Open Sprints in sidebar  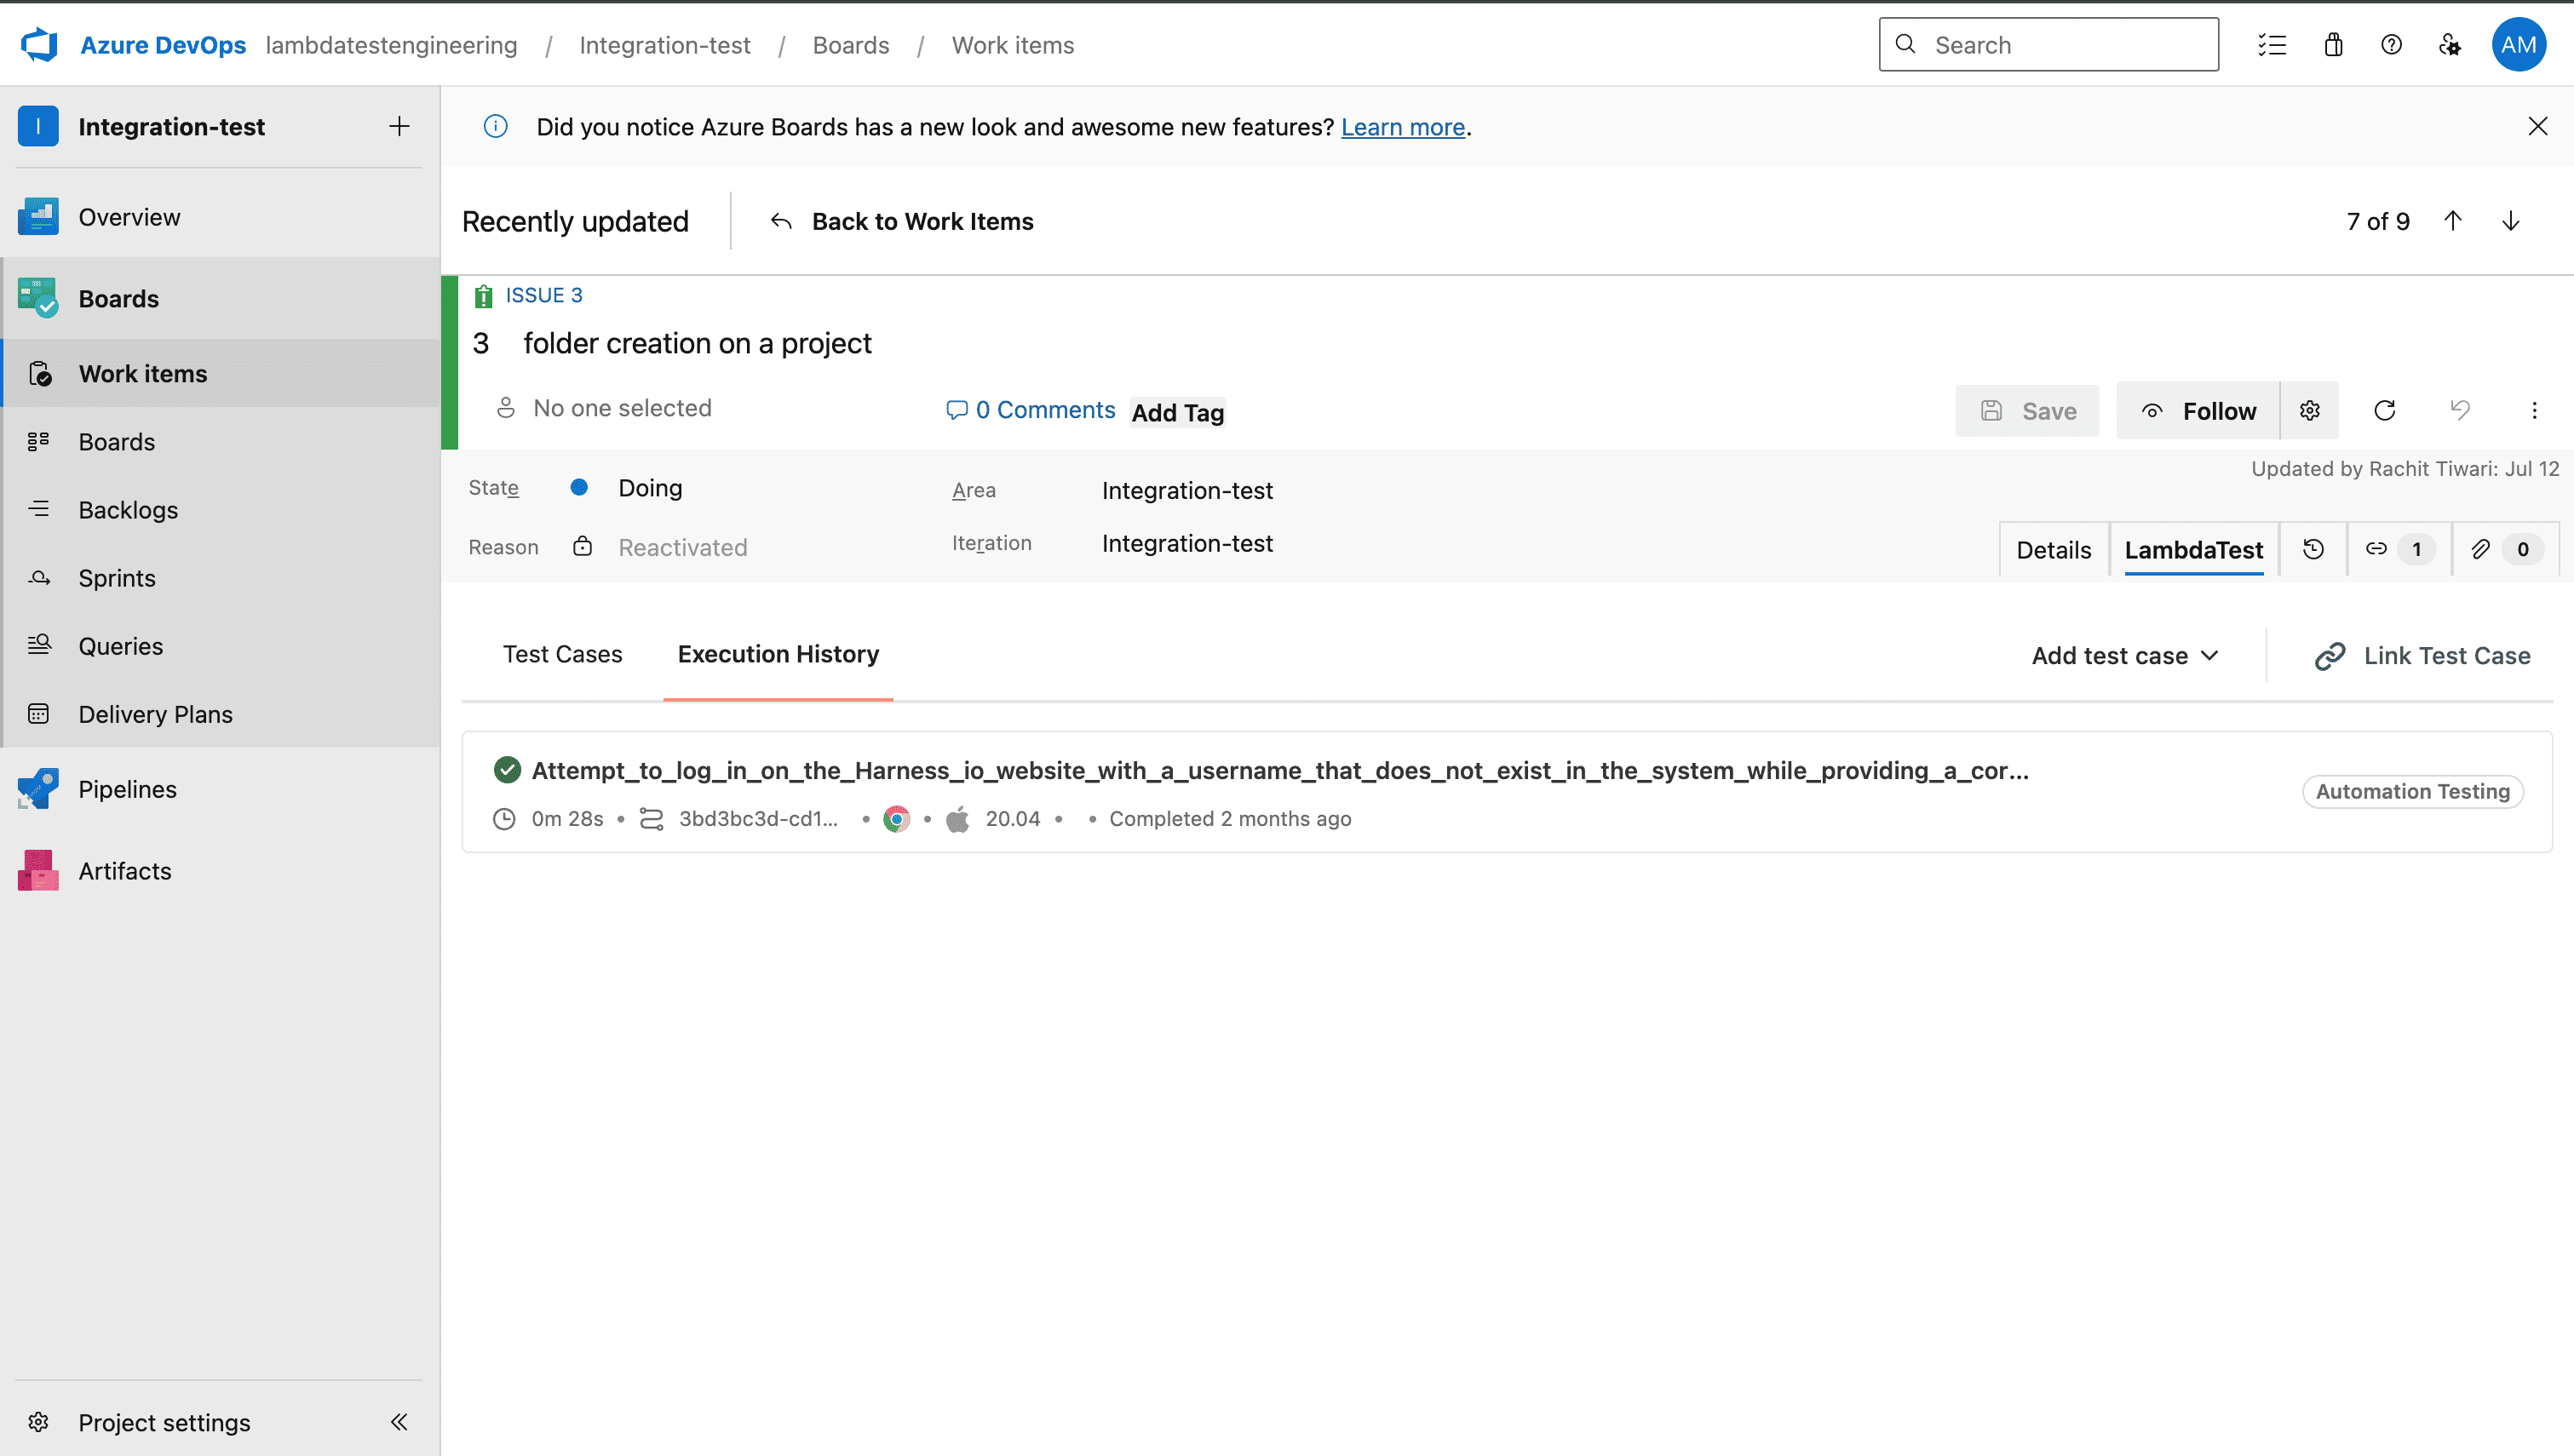coord(220,577)
